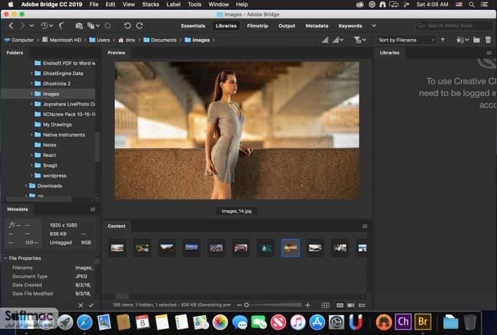Go to Macintosh HD in path bar
Screen dimensions: 497x335
coord(61,40)
